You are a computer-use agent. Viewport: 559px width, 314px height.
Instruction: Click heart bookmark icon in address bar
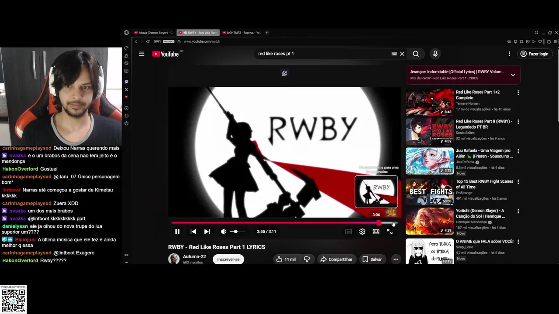click(540, 41)
